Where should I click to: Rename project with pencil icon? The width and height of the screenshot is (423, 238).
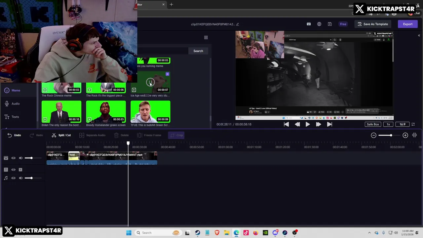pos(237,24)
